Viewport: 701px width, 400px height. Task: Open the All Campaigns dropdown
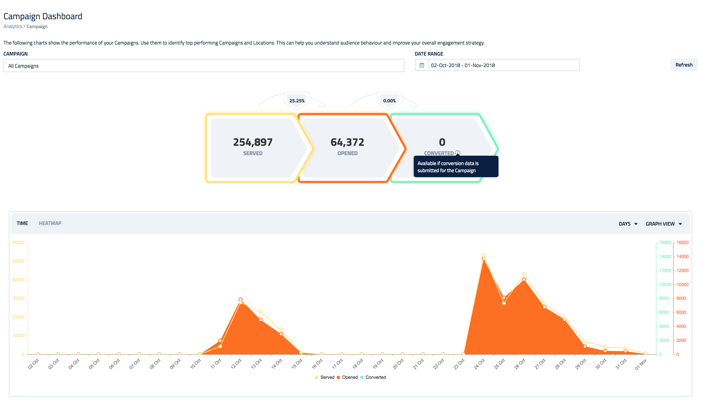204,66
